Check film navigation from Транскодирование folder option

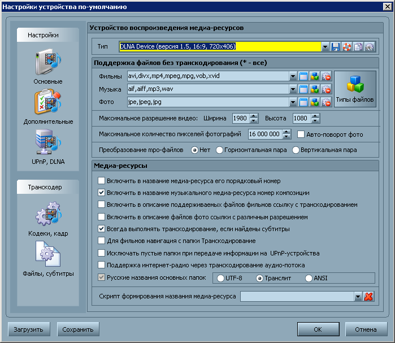[101, 241]
